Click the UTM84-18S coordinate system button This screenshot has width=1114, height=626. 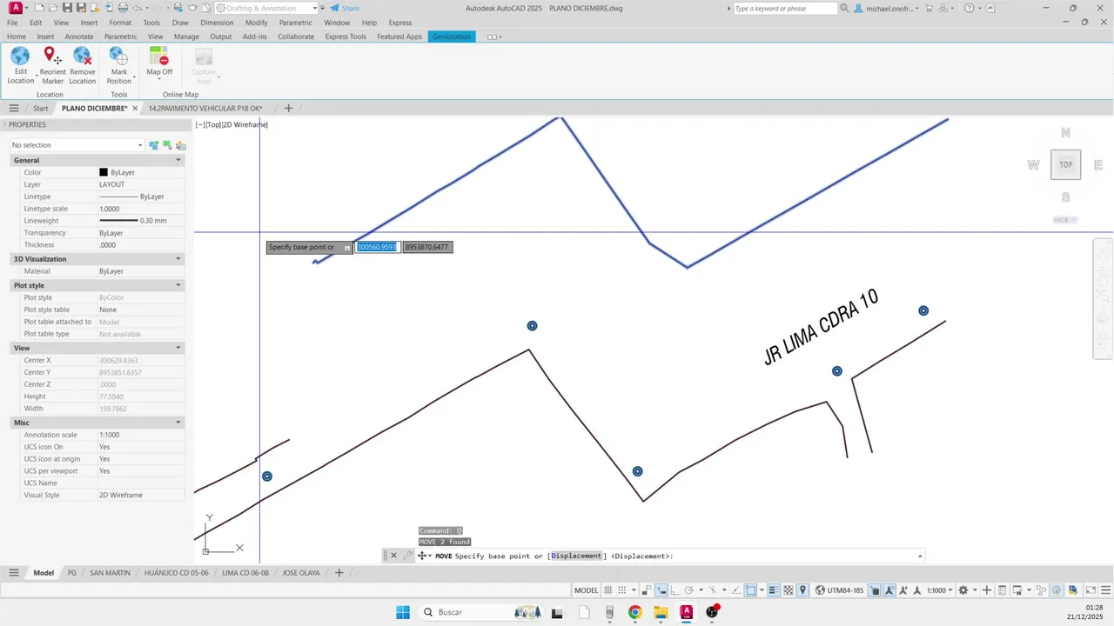pyautogui.click(x=840, y=590)
